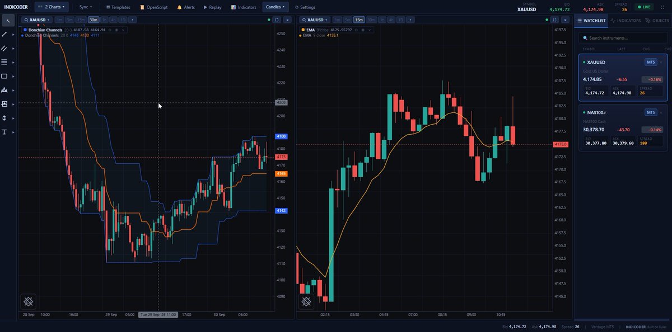Set right chart timeframe to 30m

click(x=372, y=20)
